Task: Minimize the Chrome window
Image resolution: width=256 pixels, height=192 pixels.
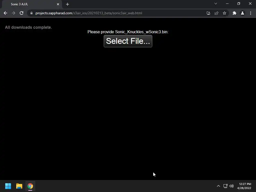Action: 227,3
